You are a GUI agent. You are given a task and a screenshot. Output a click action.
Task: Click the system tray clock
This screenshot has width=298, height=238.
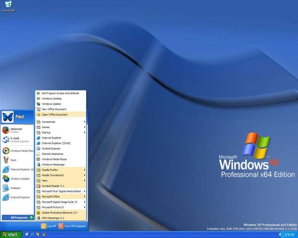click(x=289, y=235)
